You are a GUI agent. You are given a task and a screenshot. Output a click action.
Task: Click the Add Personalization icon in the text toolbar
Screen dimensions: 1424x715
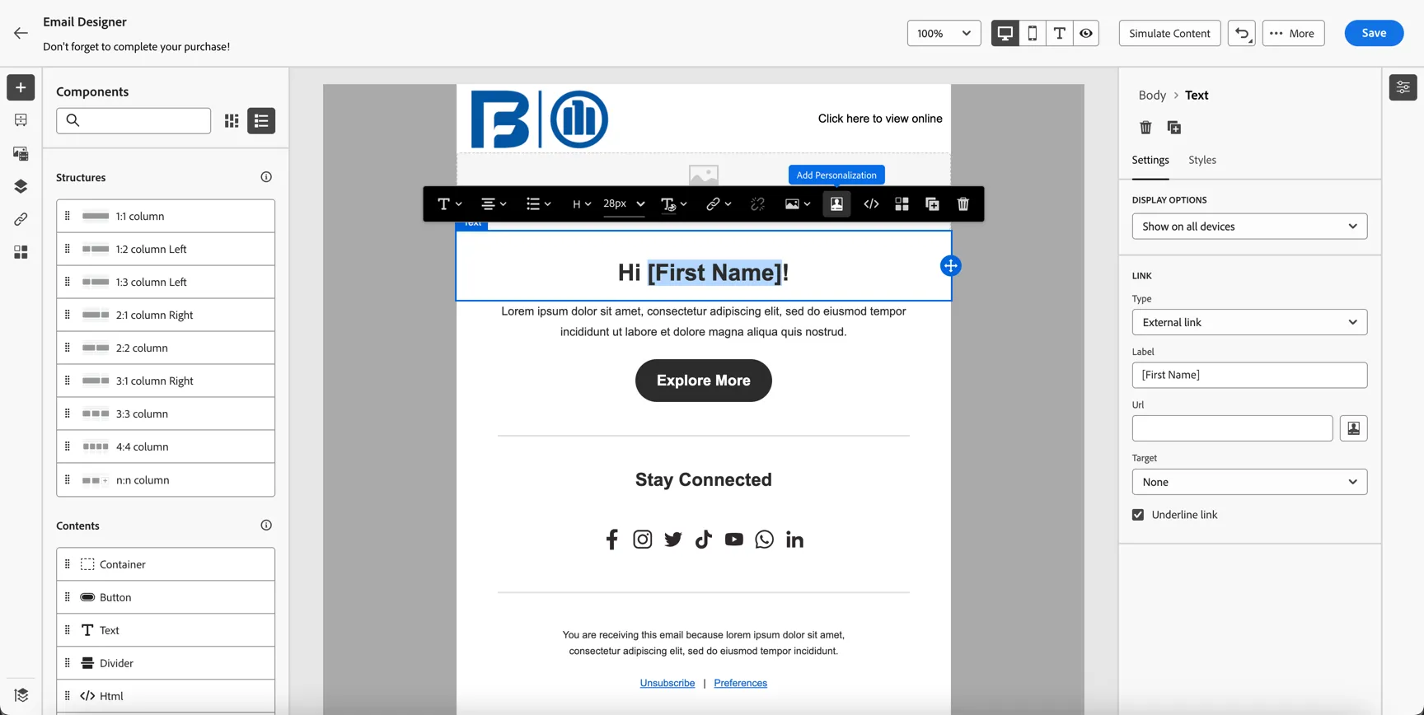pyautogui.click(x=836, y=204)
